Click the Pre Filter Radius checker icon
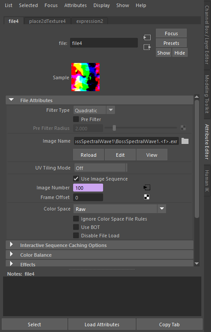 coord(183,128)
